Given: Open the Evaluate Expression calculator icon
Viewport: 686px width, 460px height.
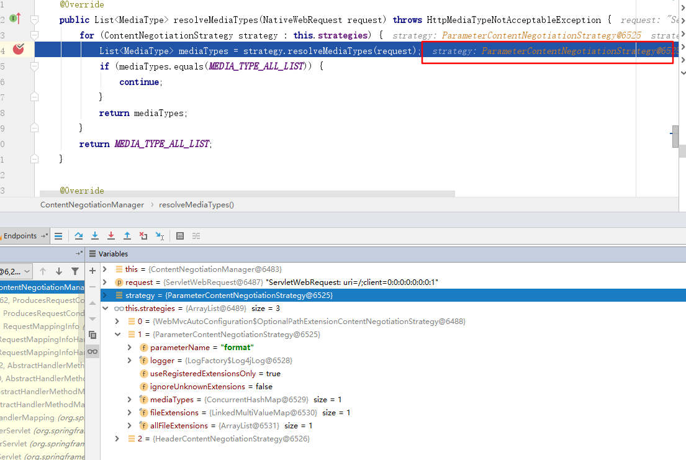Looking at the screenshot, I should click(180, 236).
